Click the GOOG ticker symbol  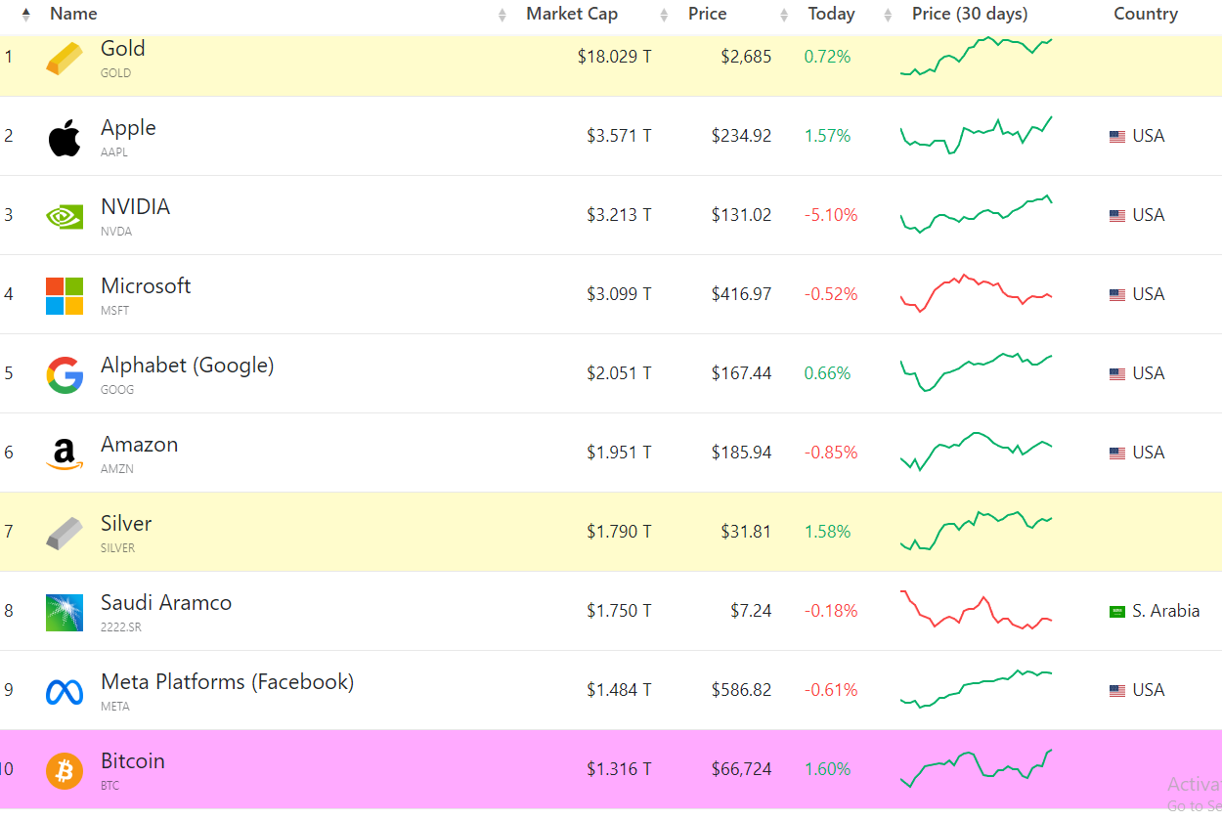117,390
